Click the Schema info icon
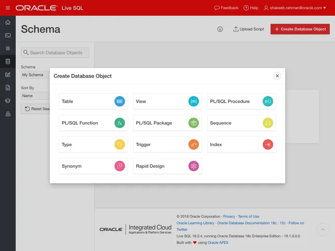 click(x=220, y=29)
